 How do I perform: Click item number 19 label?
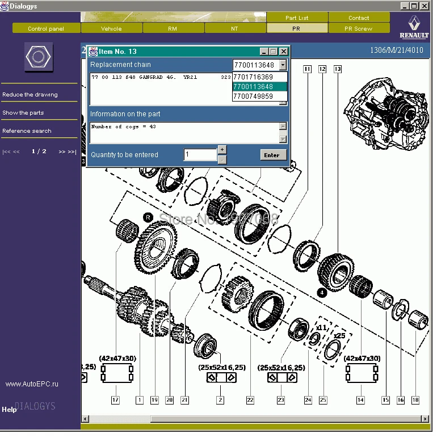coord(154,400)
